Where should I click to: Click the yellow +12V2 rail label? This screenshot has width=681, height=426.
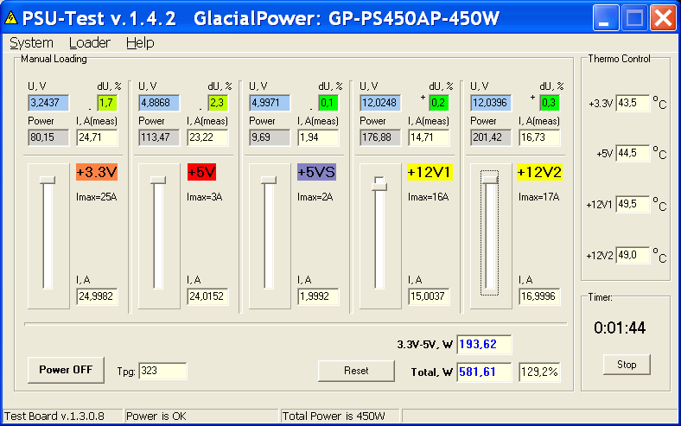coord(540,172)
